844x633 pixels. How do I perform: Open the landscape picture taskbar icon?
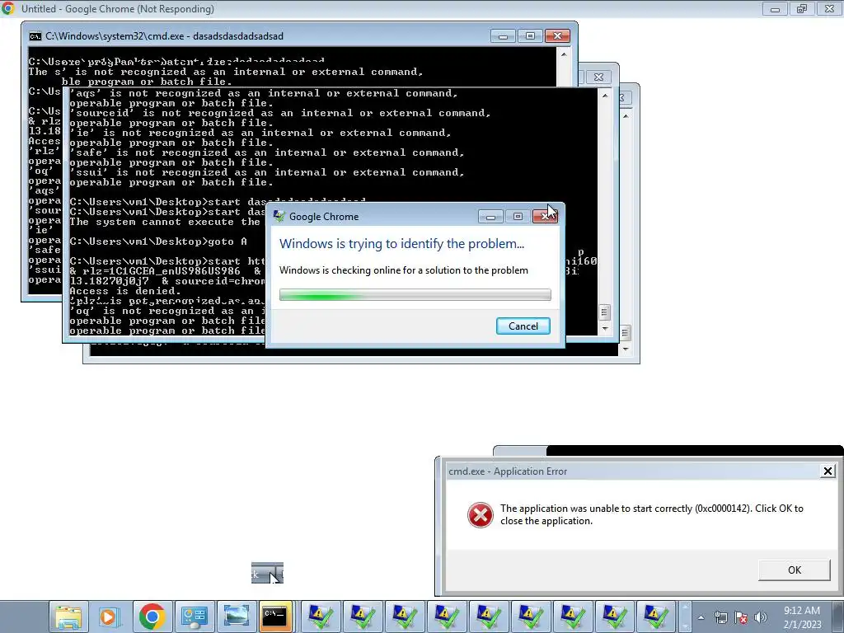(x=236, y=617)
